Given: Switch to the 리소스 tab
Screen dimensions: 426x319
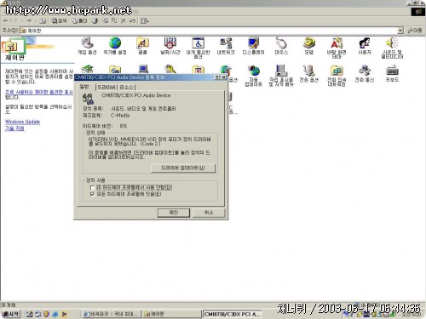Looking at the screenshot, I should [x=126, y=88].
